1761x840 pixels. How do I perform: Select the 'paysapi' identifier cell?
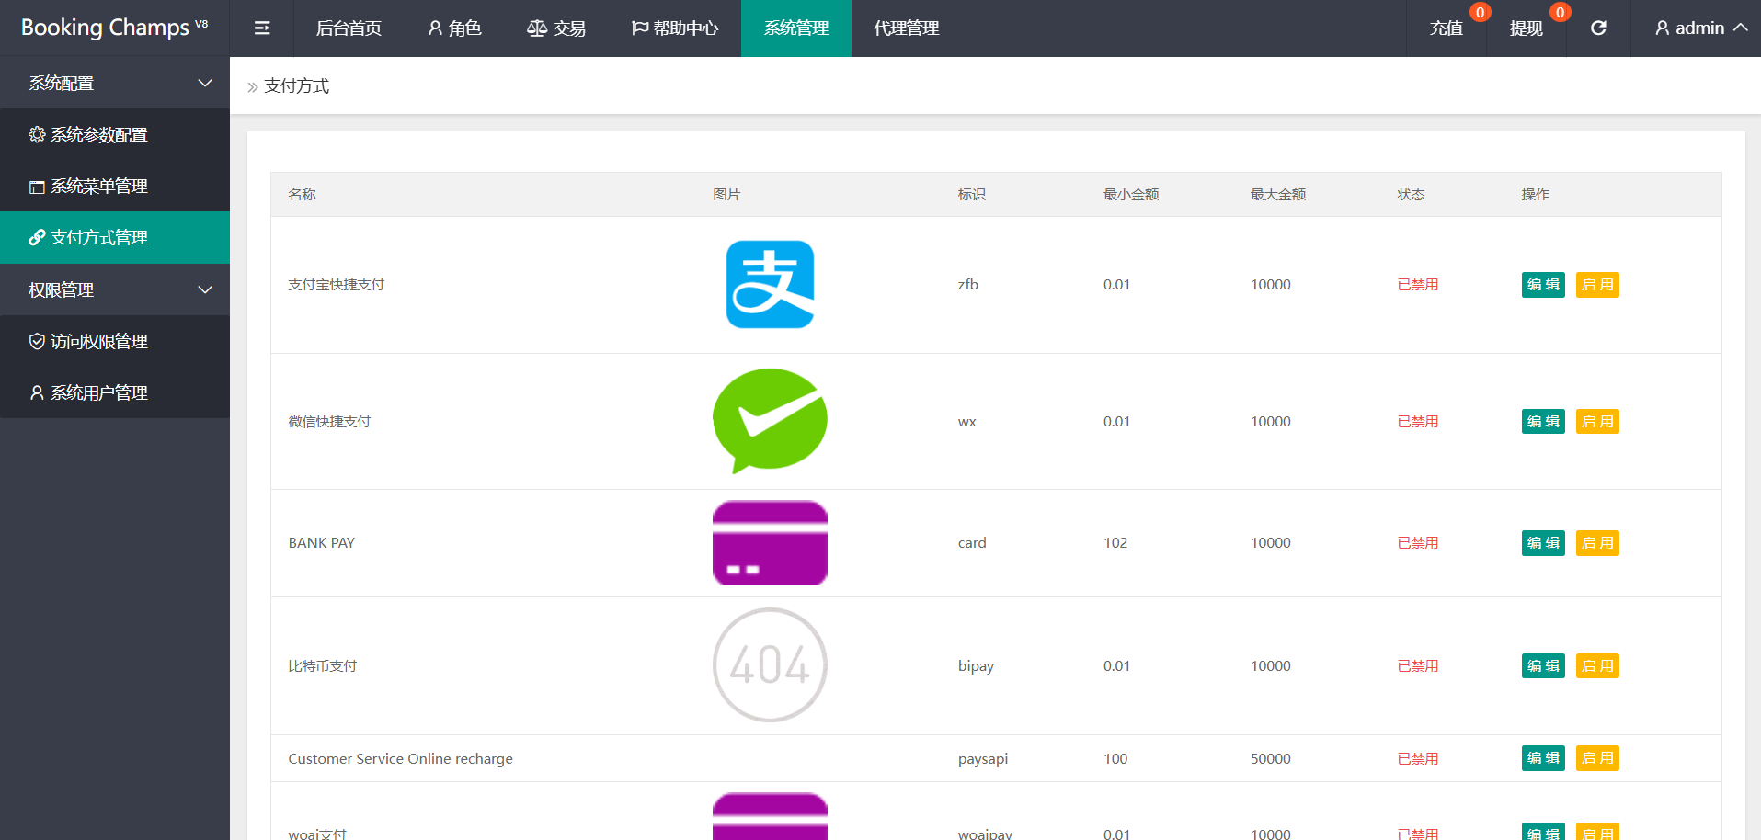tap(983, 759)
